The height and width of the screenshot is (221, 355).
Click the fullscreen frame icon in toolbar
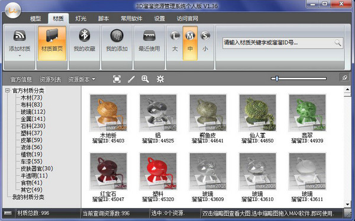coord(117,79)
